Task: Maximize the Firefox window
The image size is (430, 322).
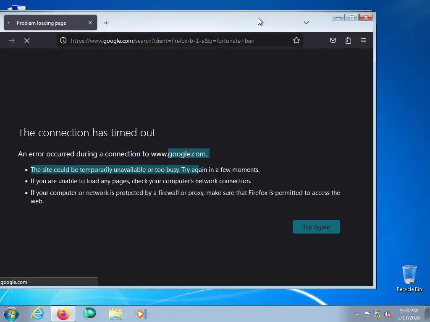Action: click(352, 18)
